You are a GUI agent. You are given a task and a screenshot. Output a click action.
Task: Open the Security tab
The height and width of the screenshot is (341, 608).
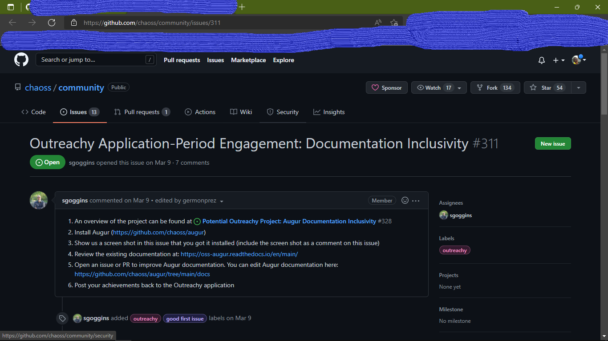(x=283, y=112)
